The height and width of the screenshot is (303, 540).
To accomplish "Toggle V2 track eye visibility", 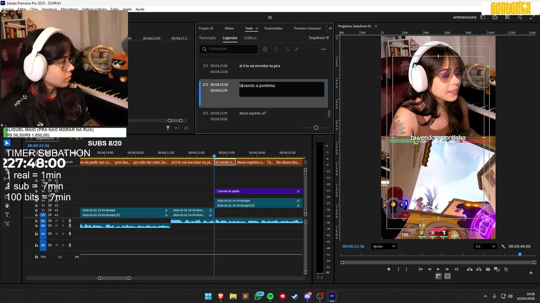I will (x=56, y=210).
